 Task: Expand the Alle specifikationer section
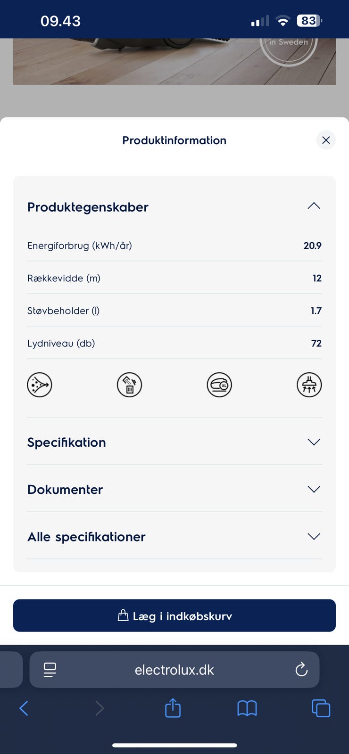pos(314,536)
